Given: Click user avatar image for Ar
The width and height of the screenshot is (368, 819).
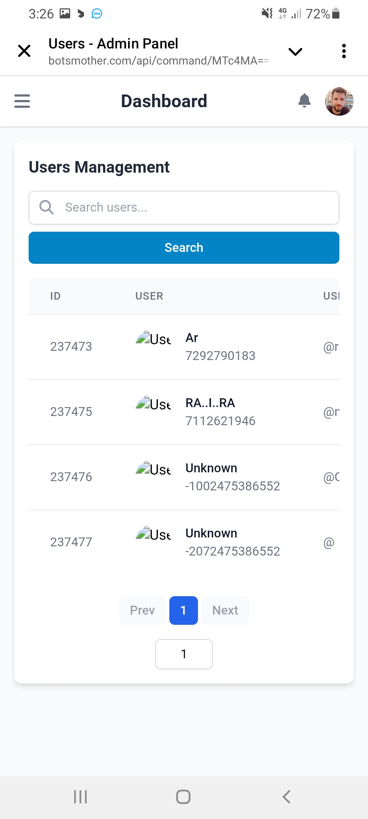Looking at the screenshot, I should [x=153, y=339].
